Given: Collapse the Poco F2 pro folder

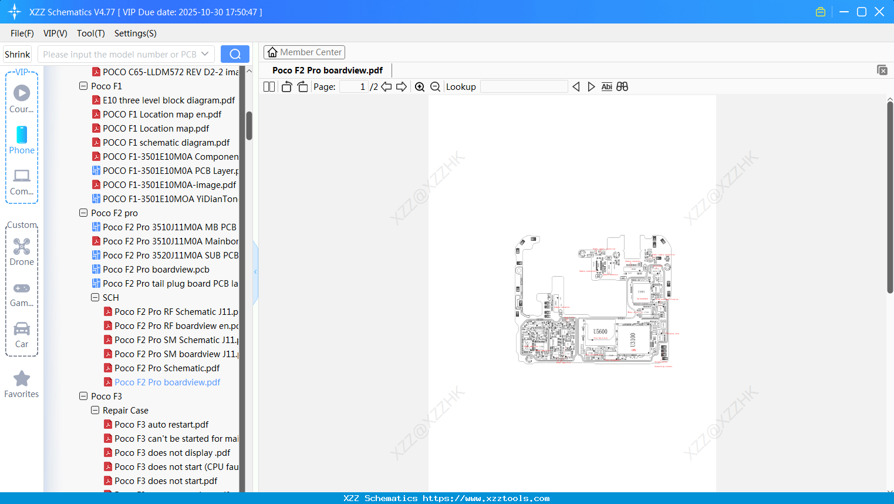Looking at the screenshot, I should click(83, 213).
